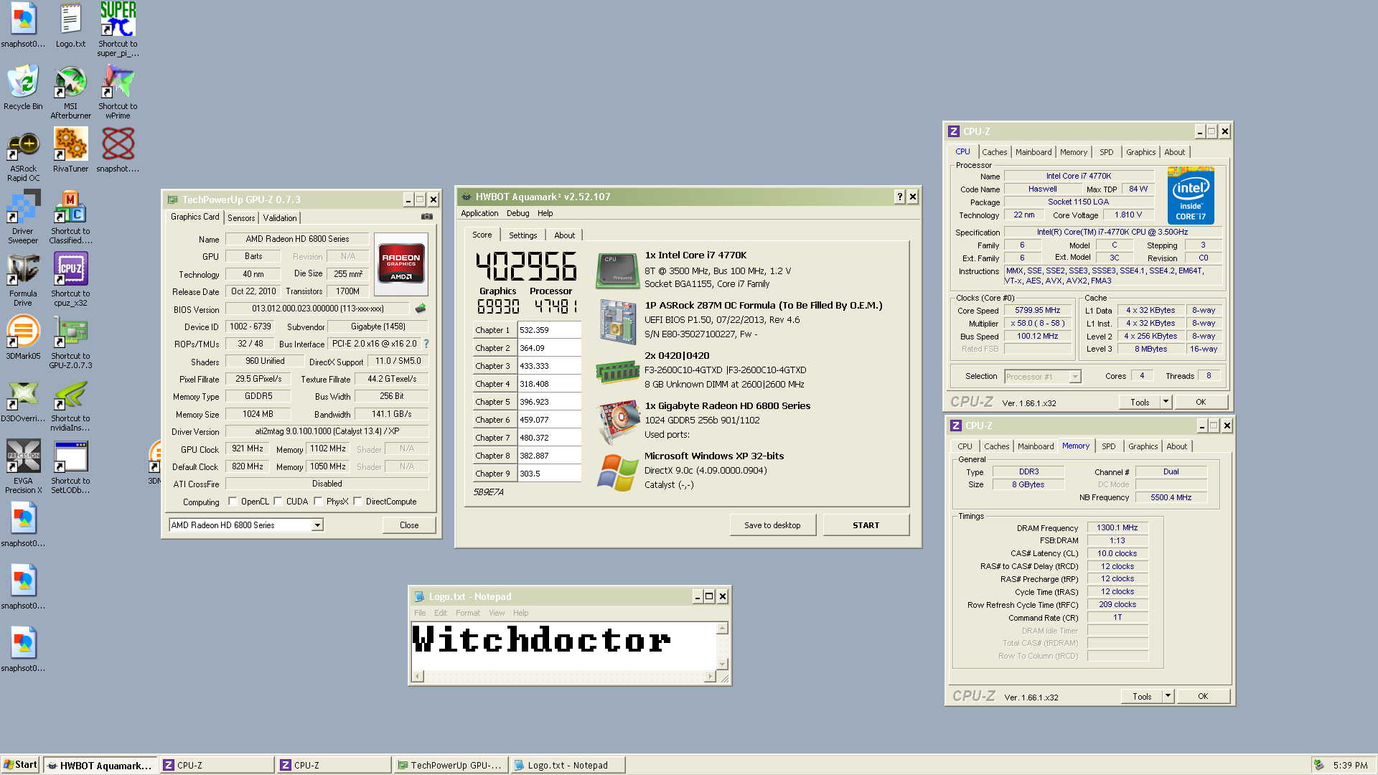Open the D3DOverrider desktop icon
The width and height of the screenshot is (1378, 775).
23,401
